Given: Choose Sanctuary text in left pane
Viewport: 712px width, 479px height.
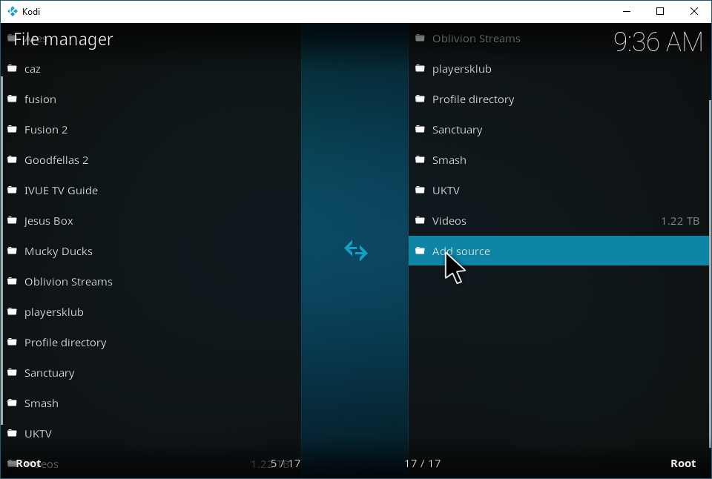Looking at the screenshot, I should 50,373.
